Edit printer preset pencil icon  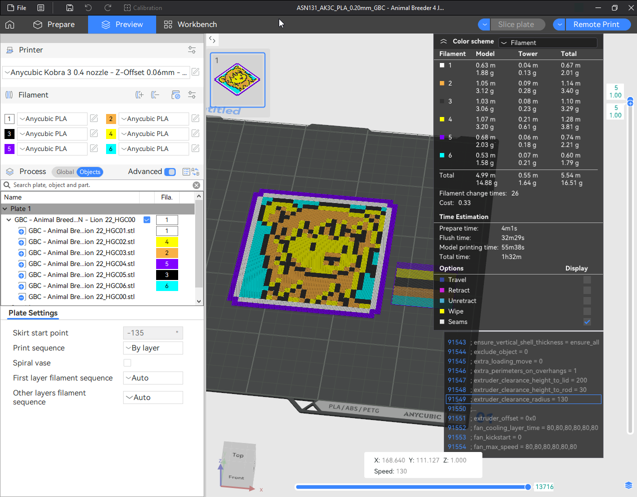[x=196, y=72]
